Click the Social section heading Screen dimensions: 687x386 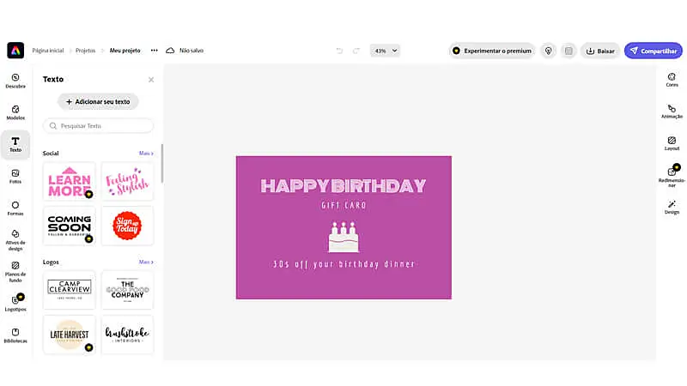point(51,154)
